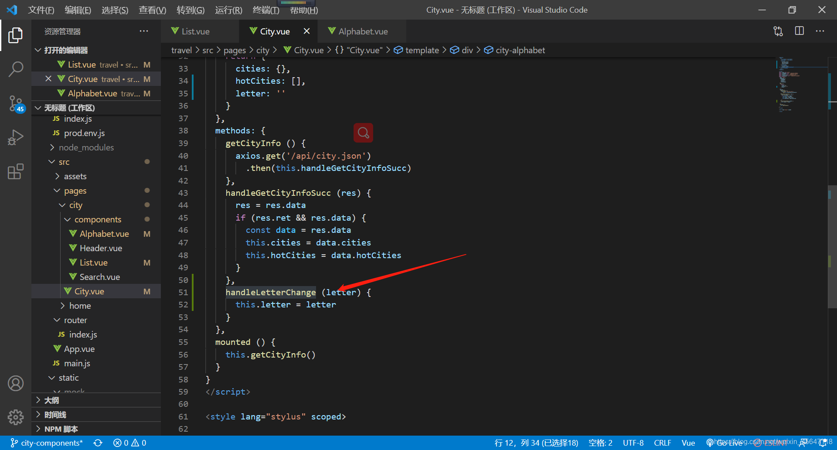This screenshot has height=450, width=837.
Task: Open the Run and Debug view
Action: pos(16,137)
